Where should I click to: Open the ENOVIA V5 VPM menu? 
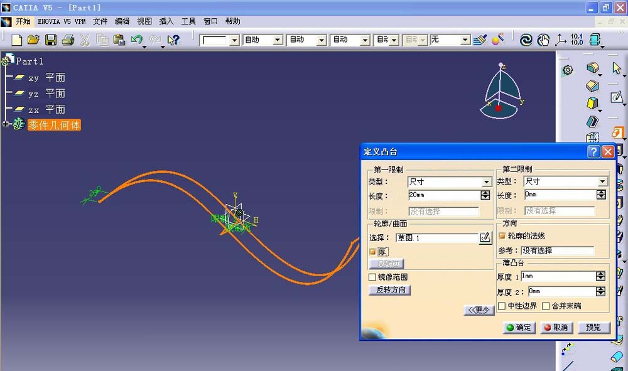62,21
